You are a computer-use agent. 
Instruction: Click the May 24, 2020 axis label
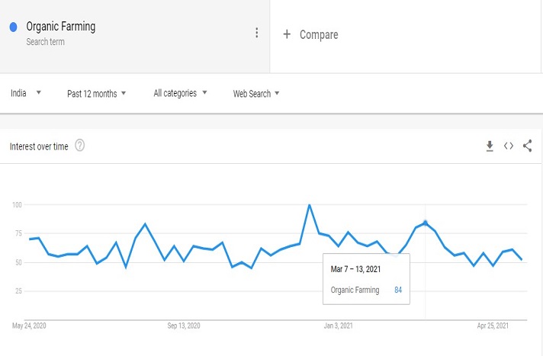point(30,326)
